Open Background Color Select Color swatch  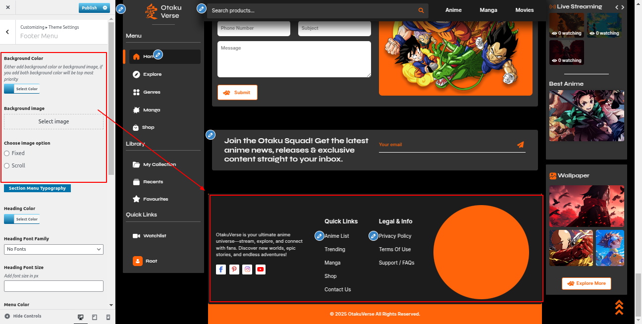click(x=22, y=89)
